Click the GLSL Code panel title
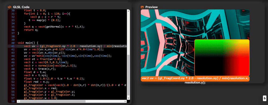The width and height of the screenshot is (268, 105). pos(21,7)
